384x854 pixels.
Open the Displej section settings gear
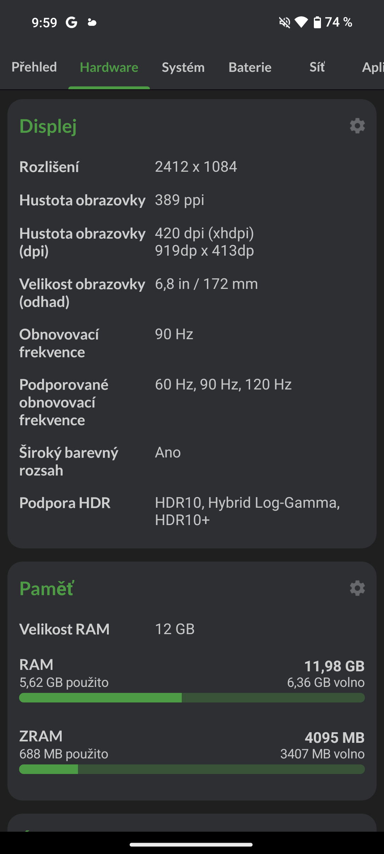357,126
